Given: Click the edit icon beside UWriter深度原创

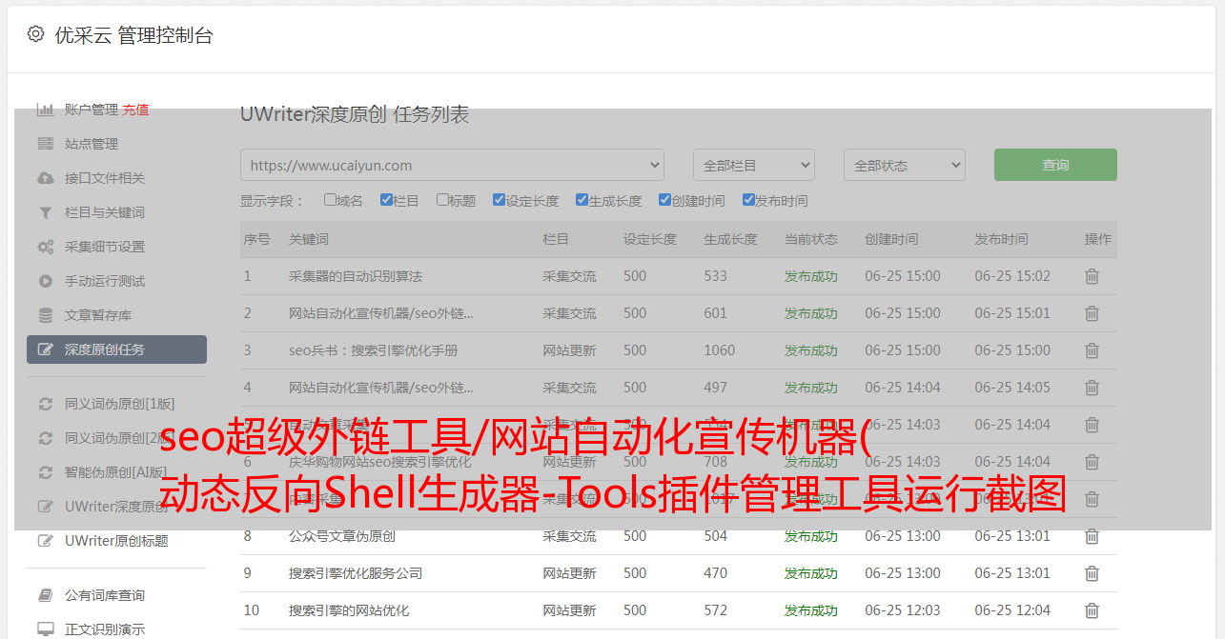Looking at the screenshot, I should click(45, 507).
